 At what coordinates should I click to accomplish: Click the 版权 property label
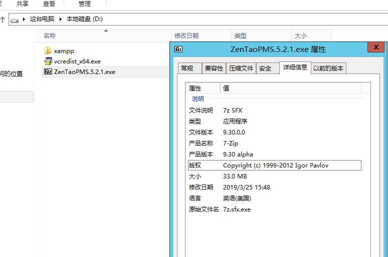[x=195, y=165]
